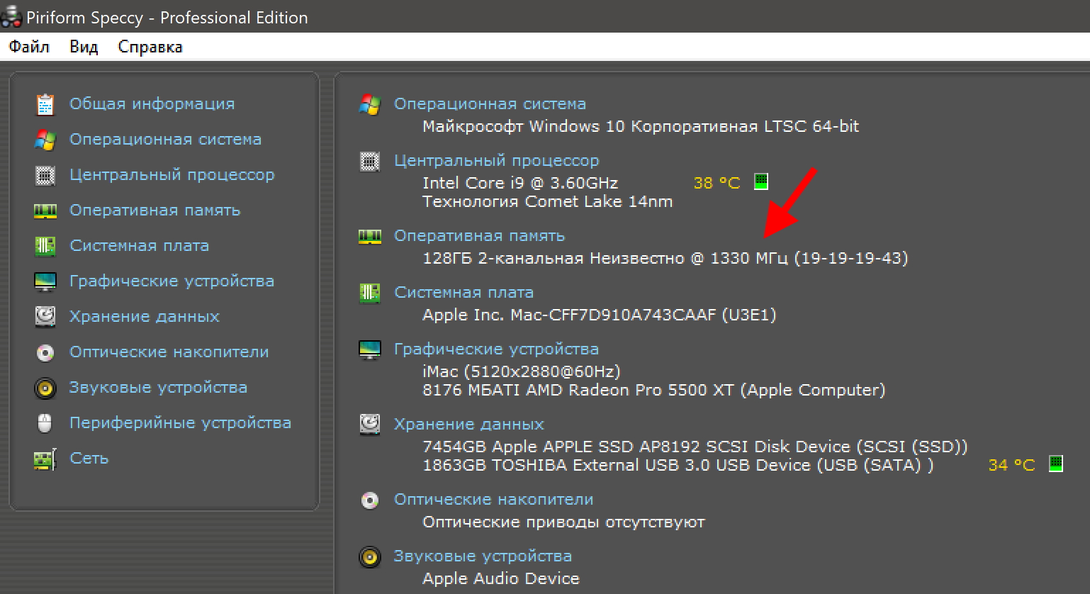This screenshot has width=1090, height=594.
Task: Click the AMD Radeon Pro 5500 XT line
Action: pyautogui.click(x=653, y=390)
